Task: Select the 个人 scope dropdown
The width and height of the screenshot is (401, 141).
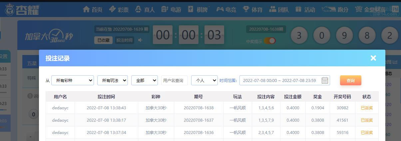Action: click(x=204, y=80)
